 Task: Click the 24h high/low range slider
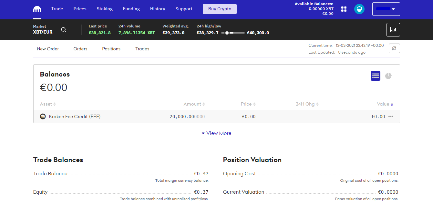[233, 33]
